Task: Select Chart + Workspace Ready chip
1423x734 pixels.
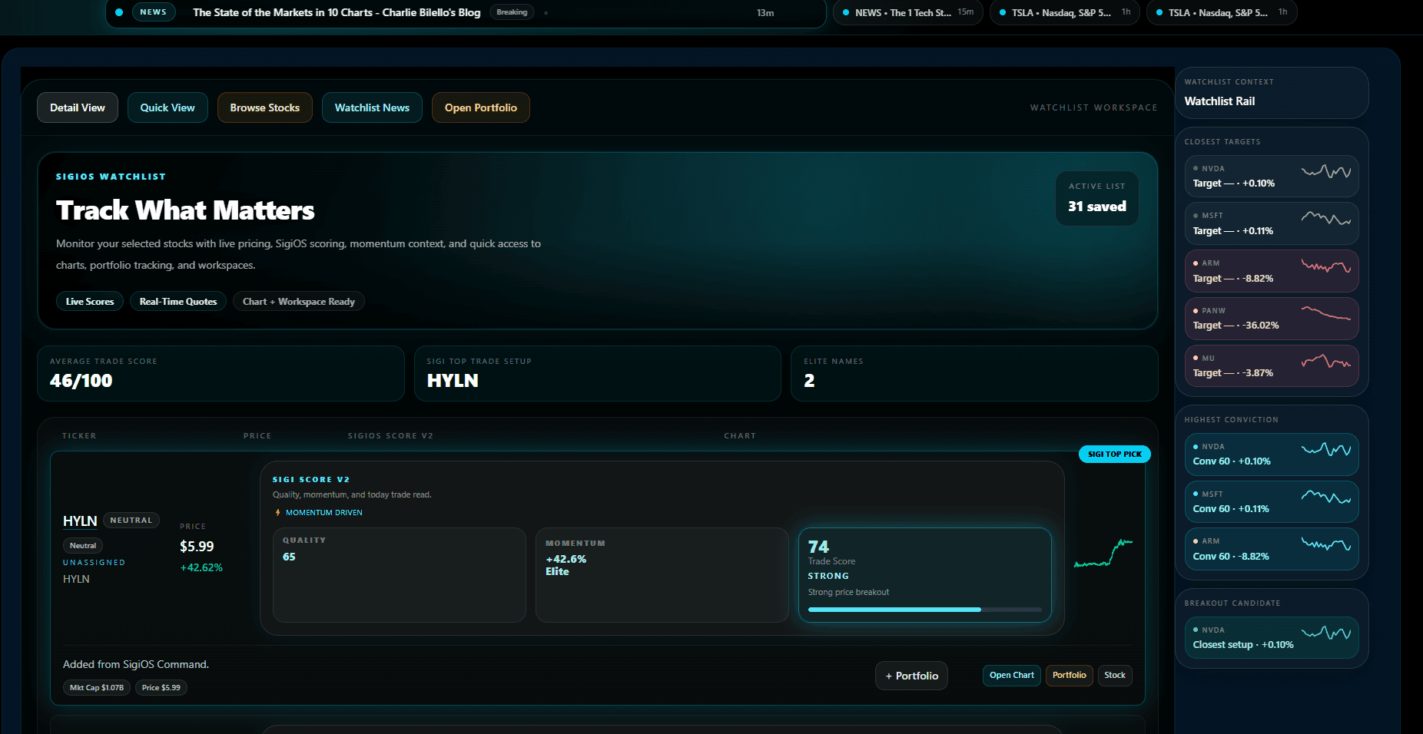Action: pos(299,302)
